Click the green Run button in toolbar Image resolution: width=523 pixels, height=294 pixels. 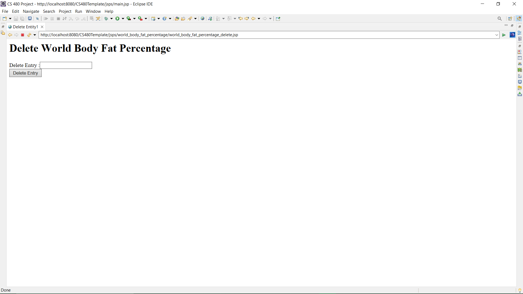(x=117, y=19)
